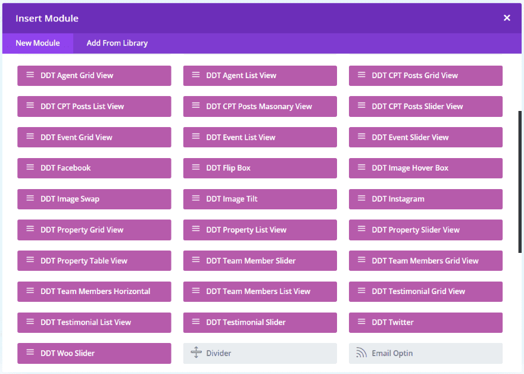Insert the DDT CPT Posts Slider View module
The width and height of the screenshot is (524, 374).
pos(426,107)
